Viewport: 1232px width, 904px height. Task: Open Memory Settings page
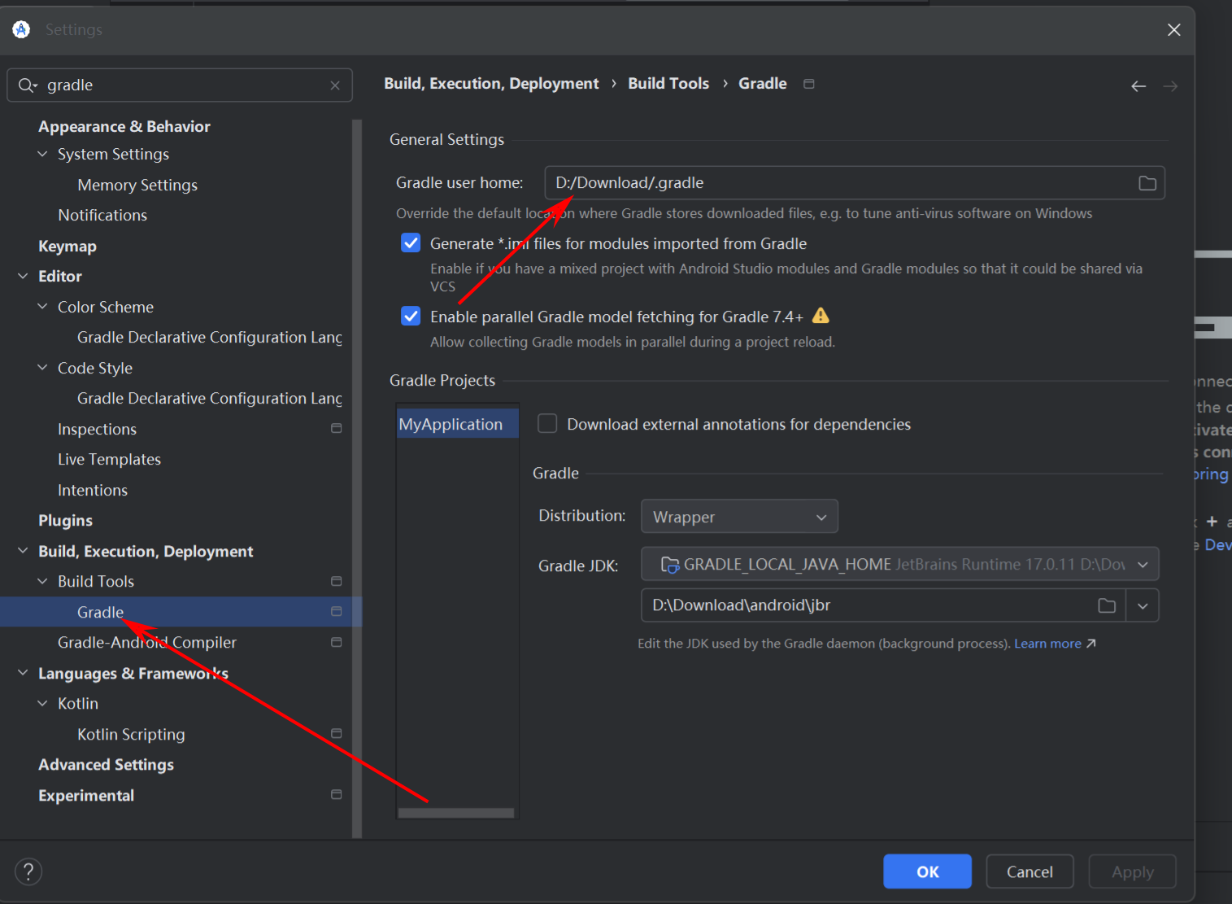(x=137, y=185)
